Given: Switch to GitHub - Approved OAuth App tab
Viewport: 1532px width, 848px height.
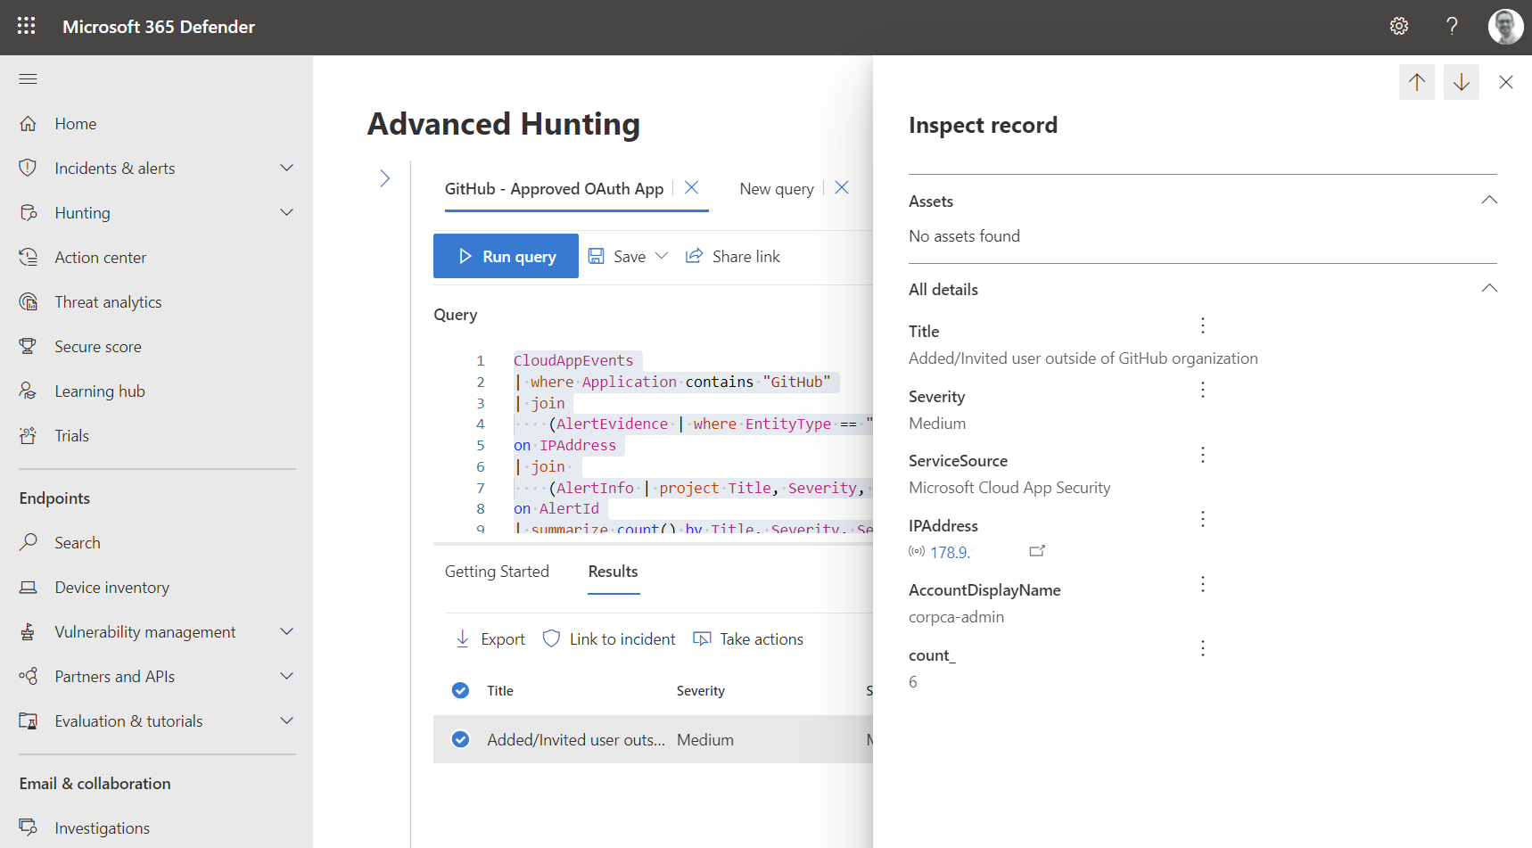Looking at the screenshot, I should [x=554, y=189].
